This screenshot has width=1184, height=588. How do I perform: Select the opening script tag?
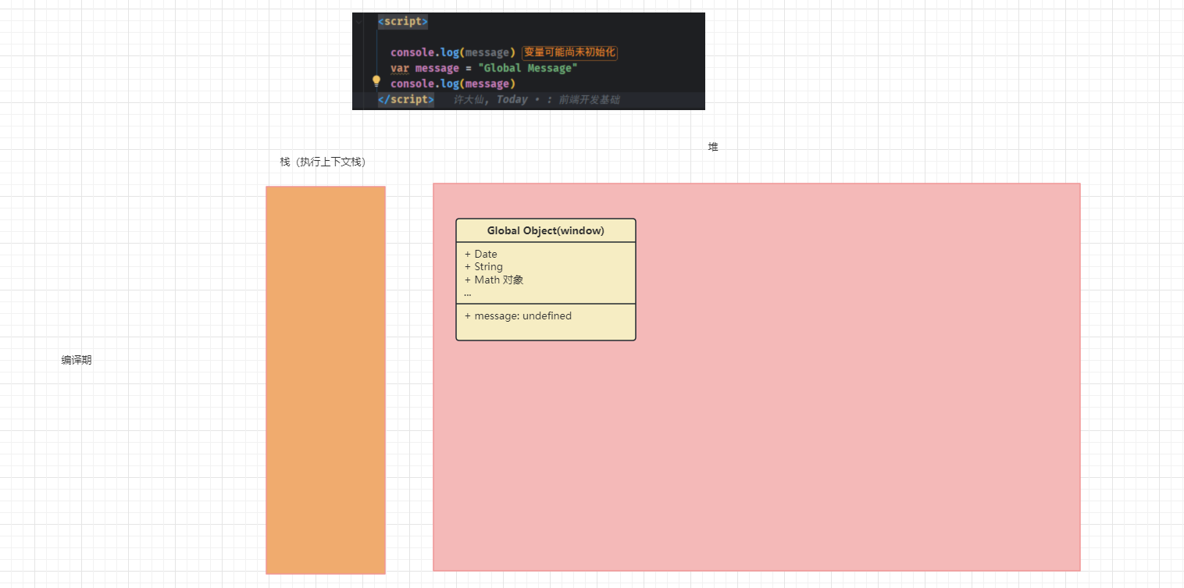tap(402, 22)
